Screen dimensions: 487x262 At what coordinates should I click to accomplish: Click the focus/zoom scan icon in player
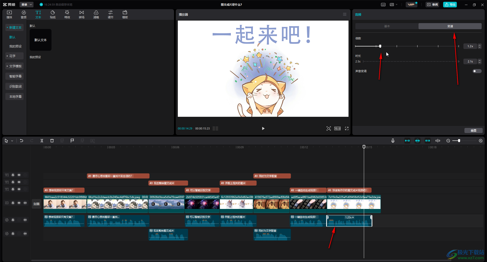pos(329,128)
